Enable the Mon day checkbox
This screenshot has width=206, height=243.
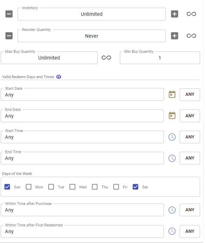pyautogui.click(x=28, y=187)
